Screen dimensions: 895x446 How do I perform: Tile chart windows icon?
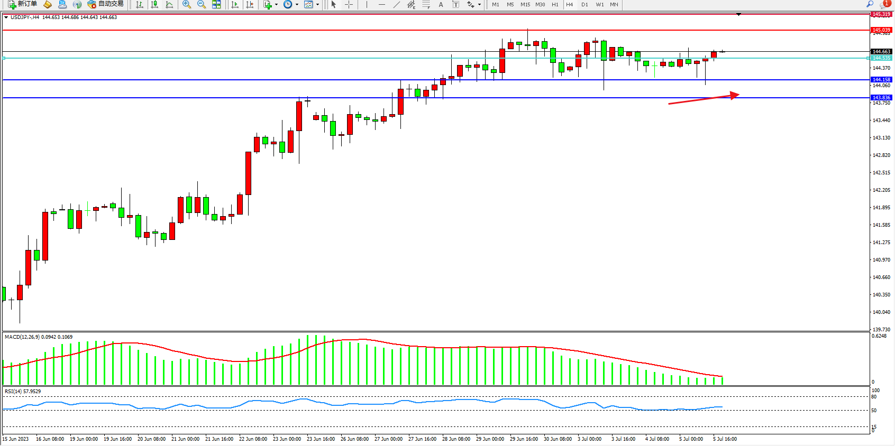216,5
